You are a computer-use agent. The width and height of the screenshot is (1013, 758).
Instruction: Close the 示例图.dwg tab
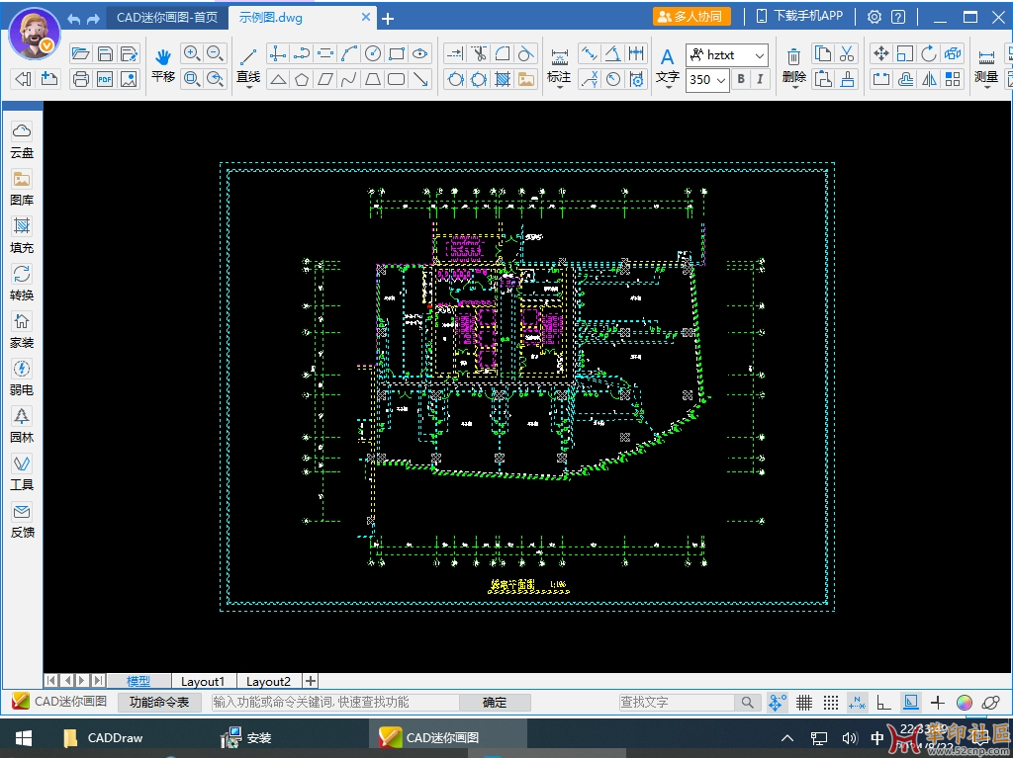click(x=366, y=17)
